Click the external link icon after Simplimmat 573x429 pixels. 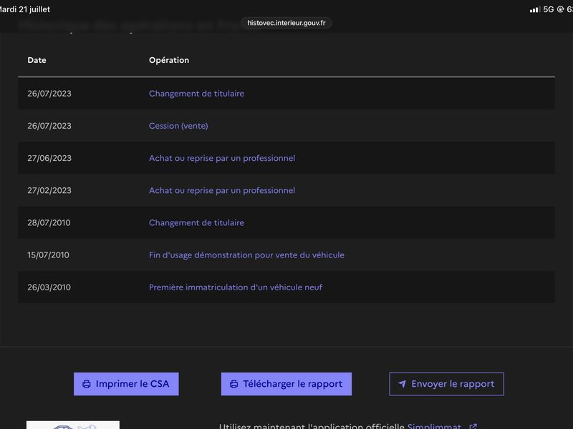tap(473, 426)
